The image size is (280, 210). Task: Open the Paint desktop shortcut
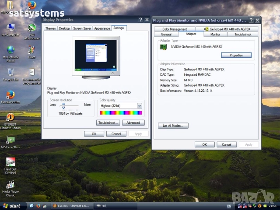click(x=31, y=50)
